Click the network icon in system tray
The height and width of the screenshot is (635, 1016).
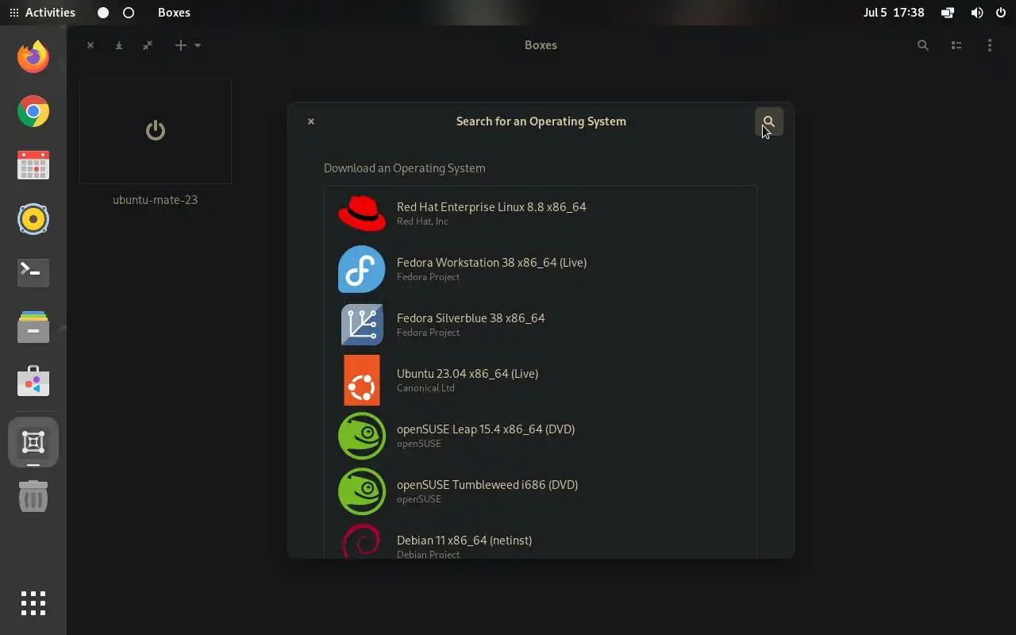[x=948, y=13]
